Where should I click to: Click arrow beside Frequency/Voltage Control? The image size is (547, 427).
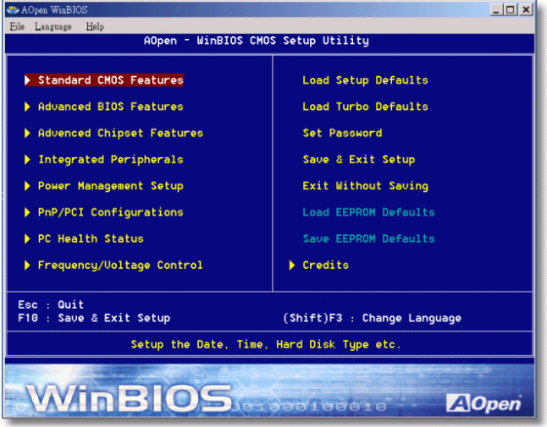[27, 266]
